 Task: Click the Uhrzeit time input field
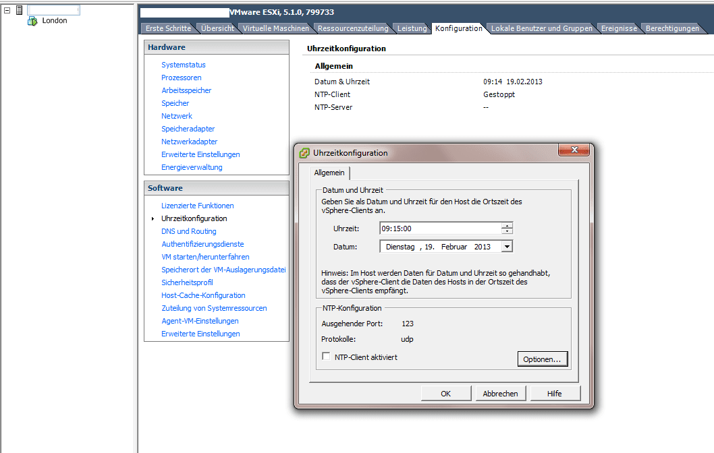pyautogui.click(x=440, y=229)
